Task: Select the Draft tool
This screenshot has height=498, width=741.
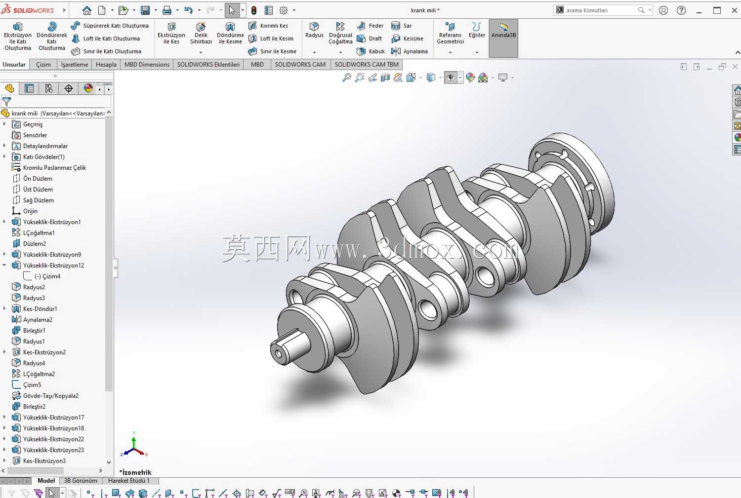Action: coord(370,38)
